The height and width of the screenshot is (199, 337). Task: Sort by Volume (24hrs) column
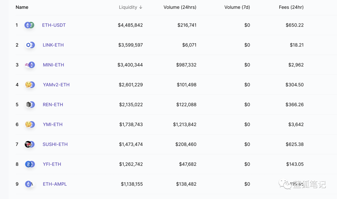click(x=180, y=7)
